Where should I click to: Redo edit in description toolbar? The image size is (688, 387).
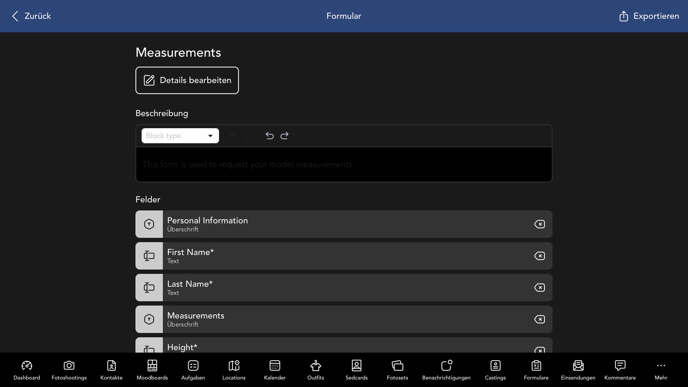[284, 136]
